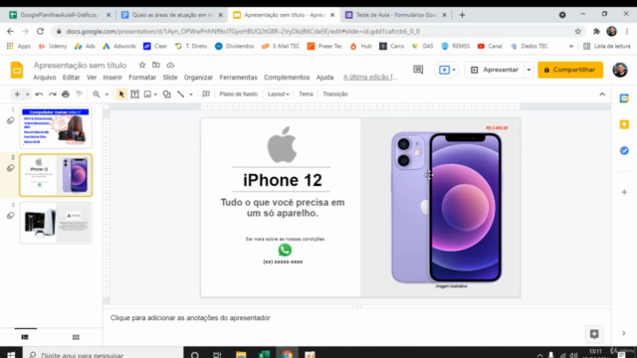The height and width of the screenshot is (358, 637).
Task: Open browser extensions puzzle icon
Action: coord(596,31)
